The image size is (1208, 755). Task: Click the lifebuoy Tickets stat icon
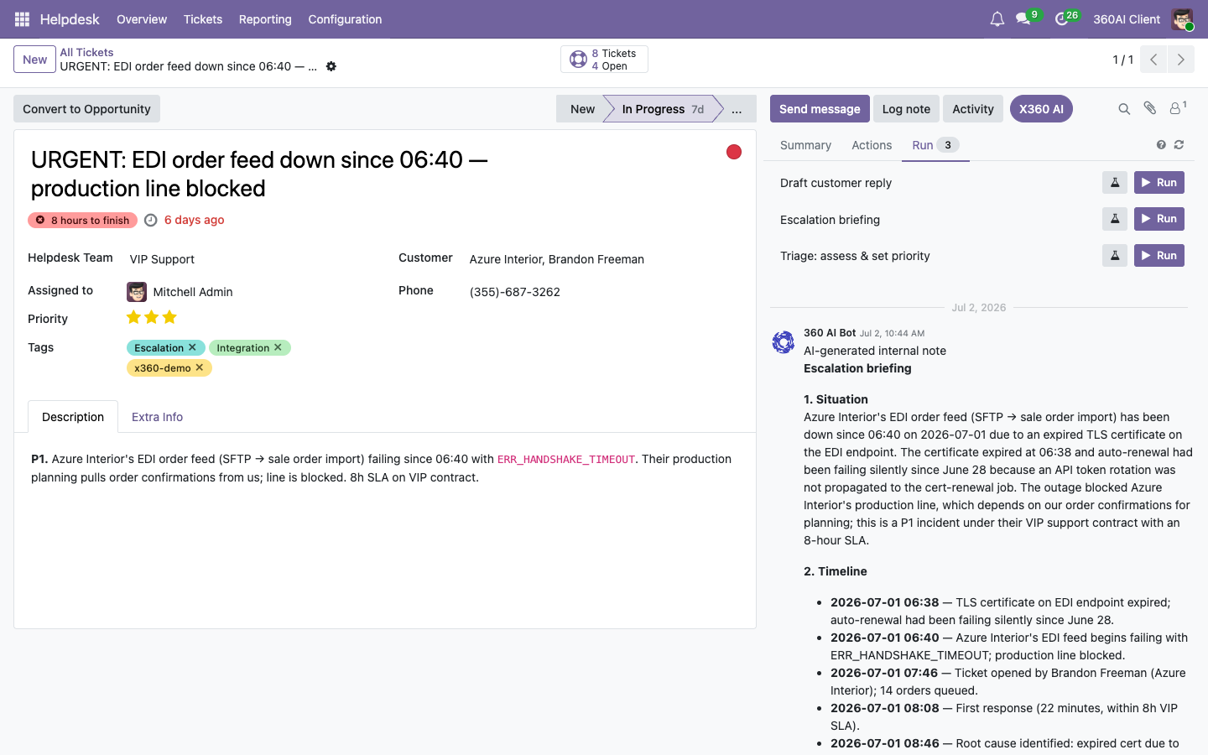click(578, 60)
